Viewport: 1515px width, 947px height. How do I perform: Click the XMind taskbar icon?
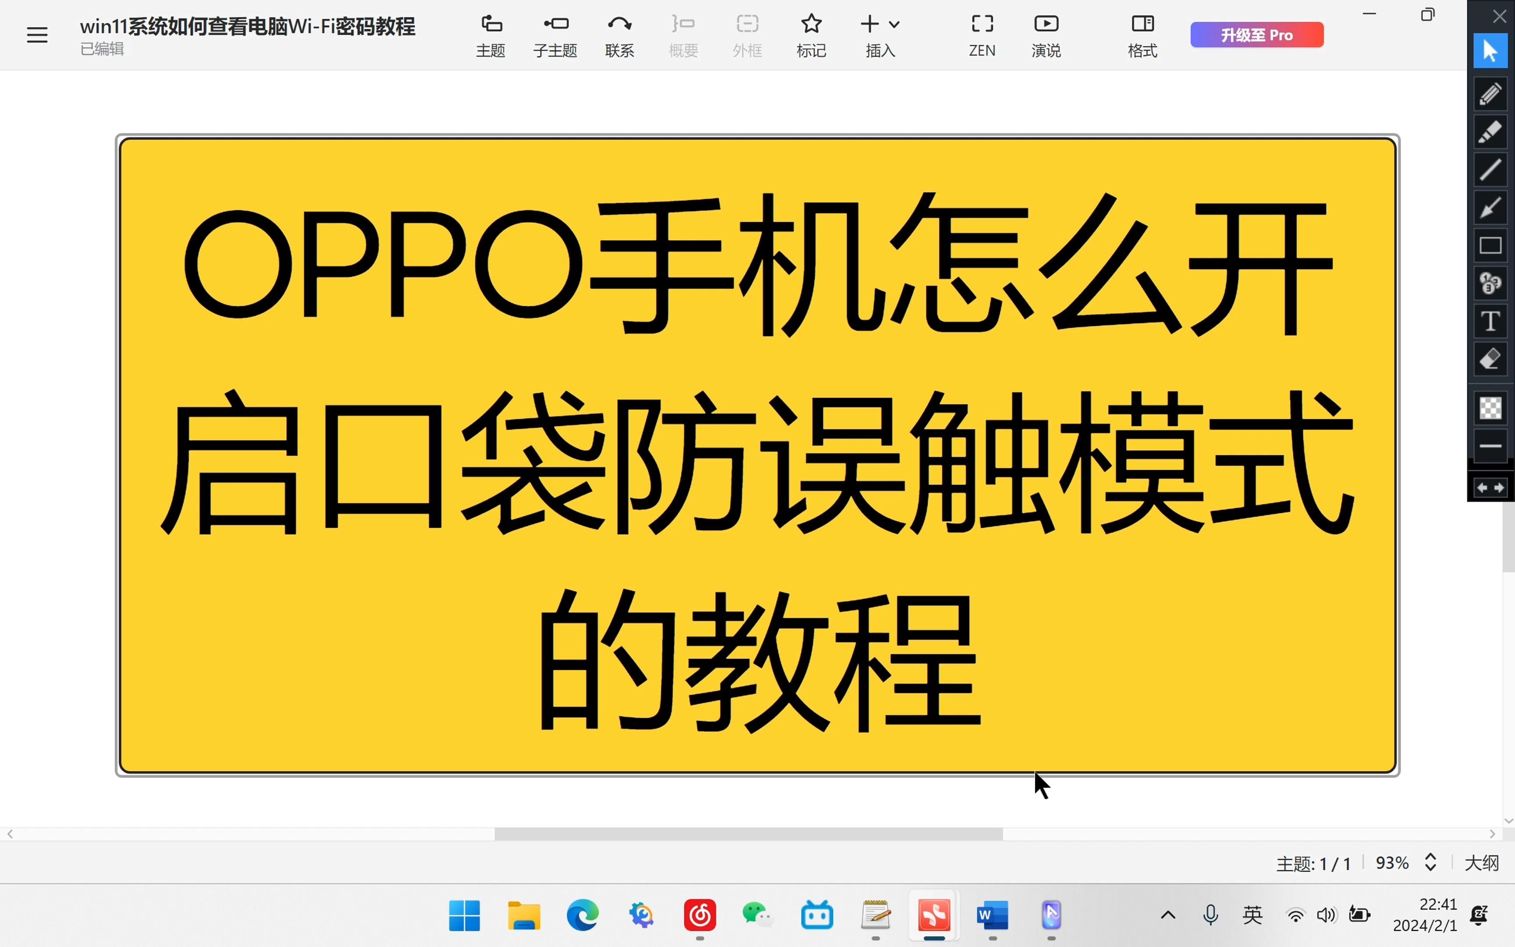tap(934, 916)
